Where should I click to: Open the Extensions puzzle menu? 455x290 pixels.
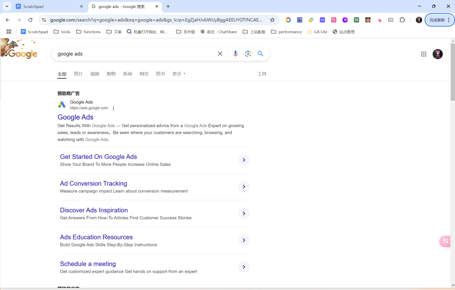pos(402,20)
